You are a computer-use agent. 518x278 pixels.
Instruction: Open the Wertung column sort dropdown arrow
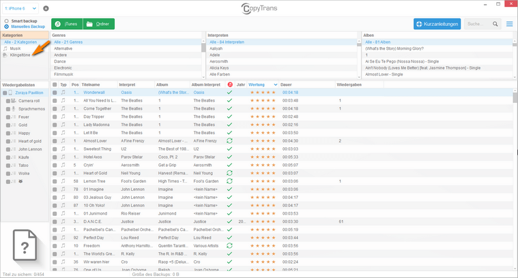[276, 84]
